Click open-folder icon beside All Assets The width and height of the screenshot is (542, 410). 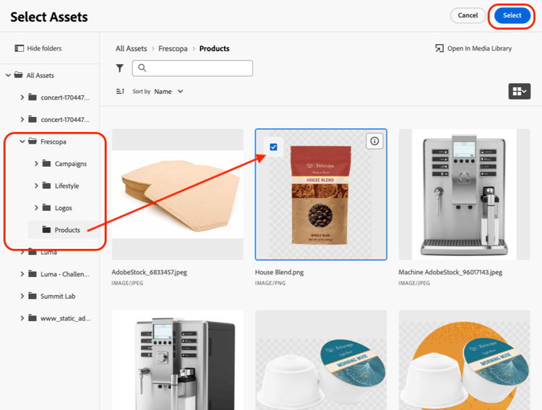click(18, 74)
